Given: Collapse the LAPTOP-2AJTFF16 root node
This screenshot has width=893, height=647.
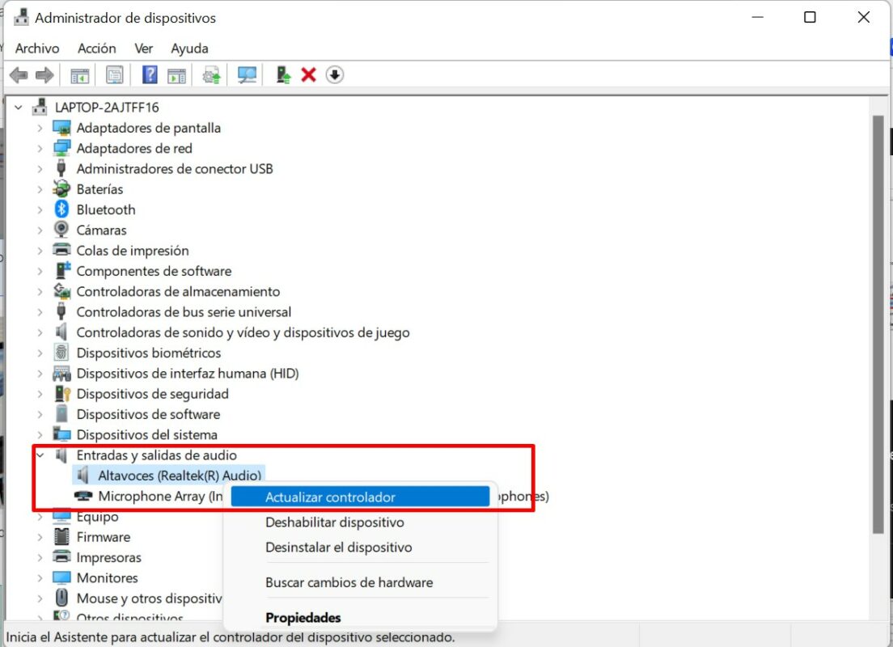Looking at the screenshot, I should pyautogui.click(x=19, y=107).
